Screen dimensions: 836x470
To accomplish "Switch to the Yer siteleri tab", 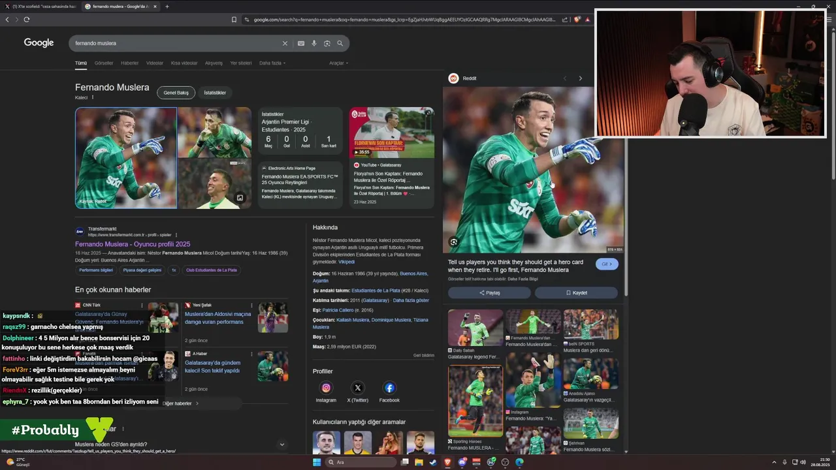I will pyautogui.click(x=241, y=63).
